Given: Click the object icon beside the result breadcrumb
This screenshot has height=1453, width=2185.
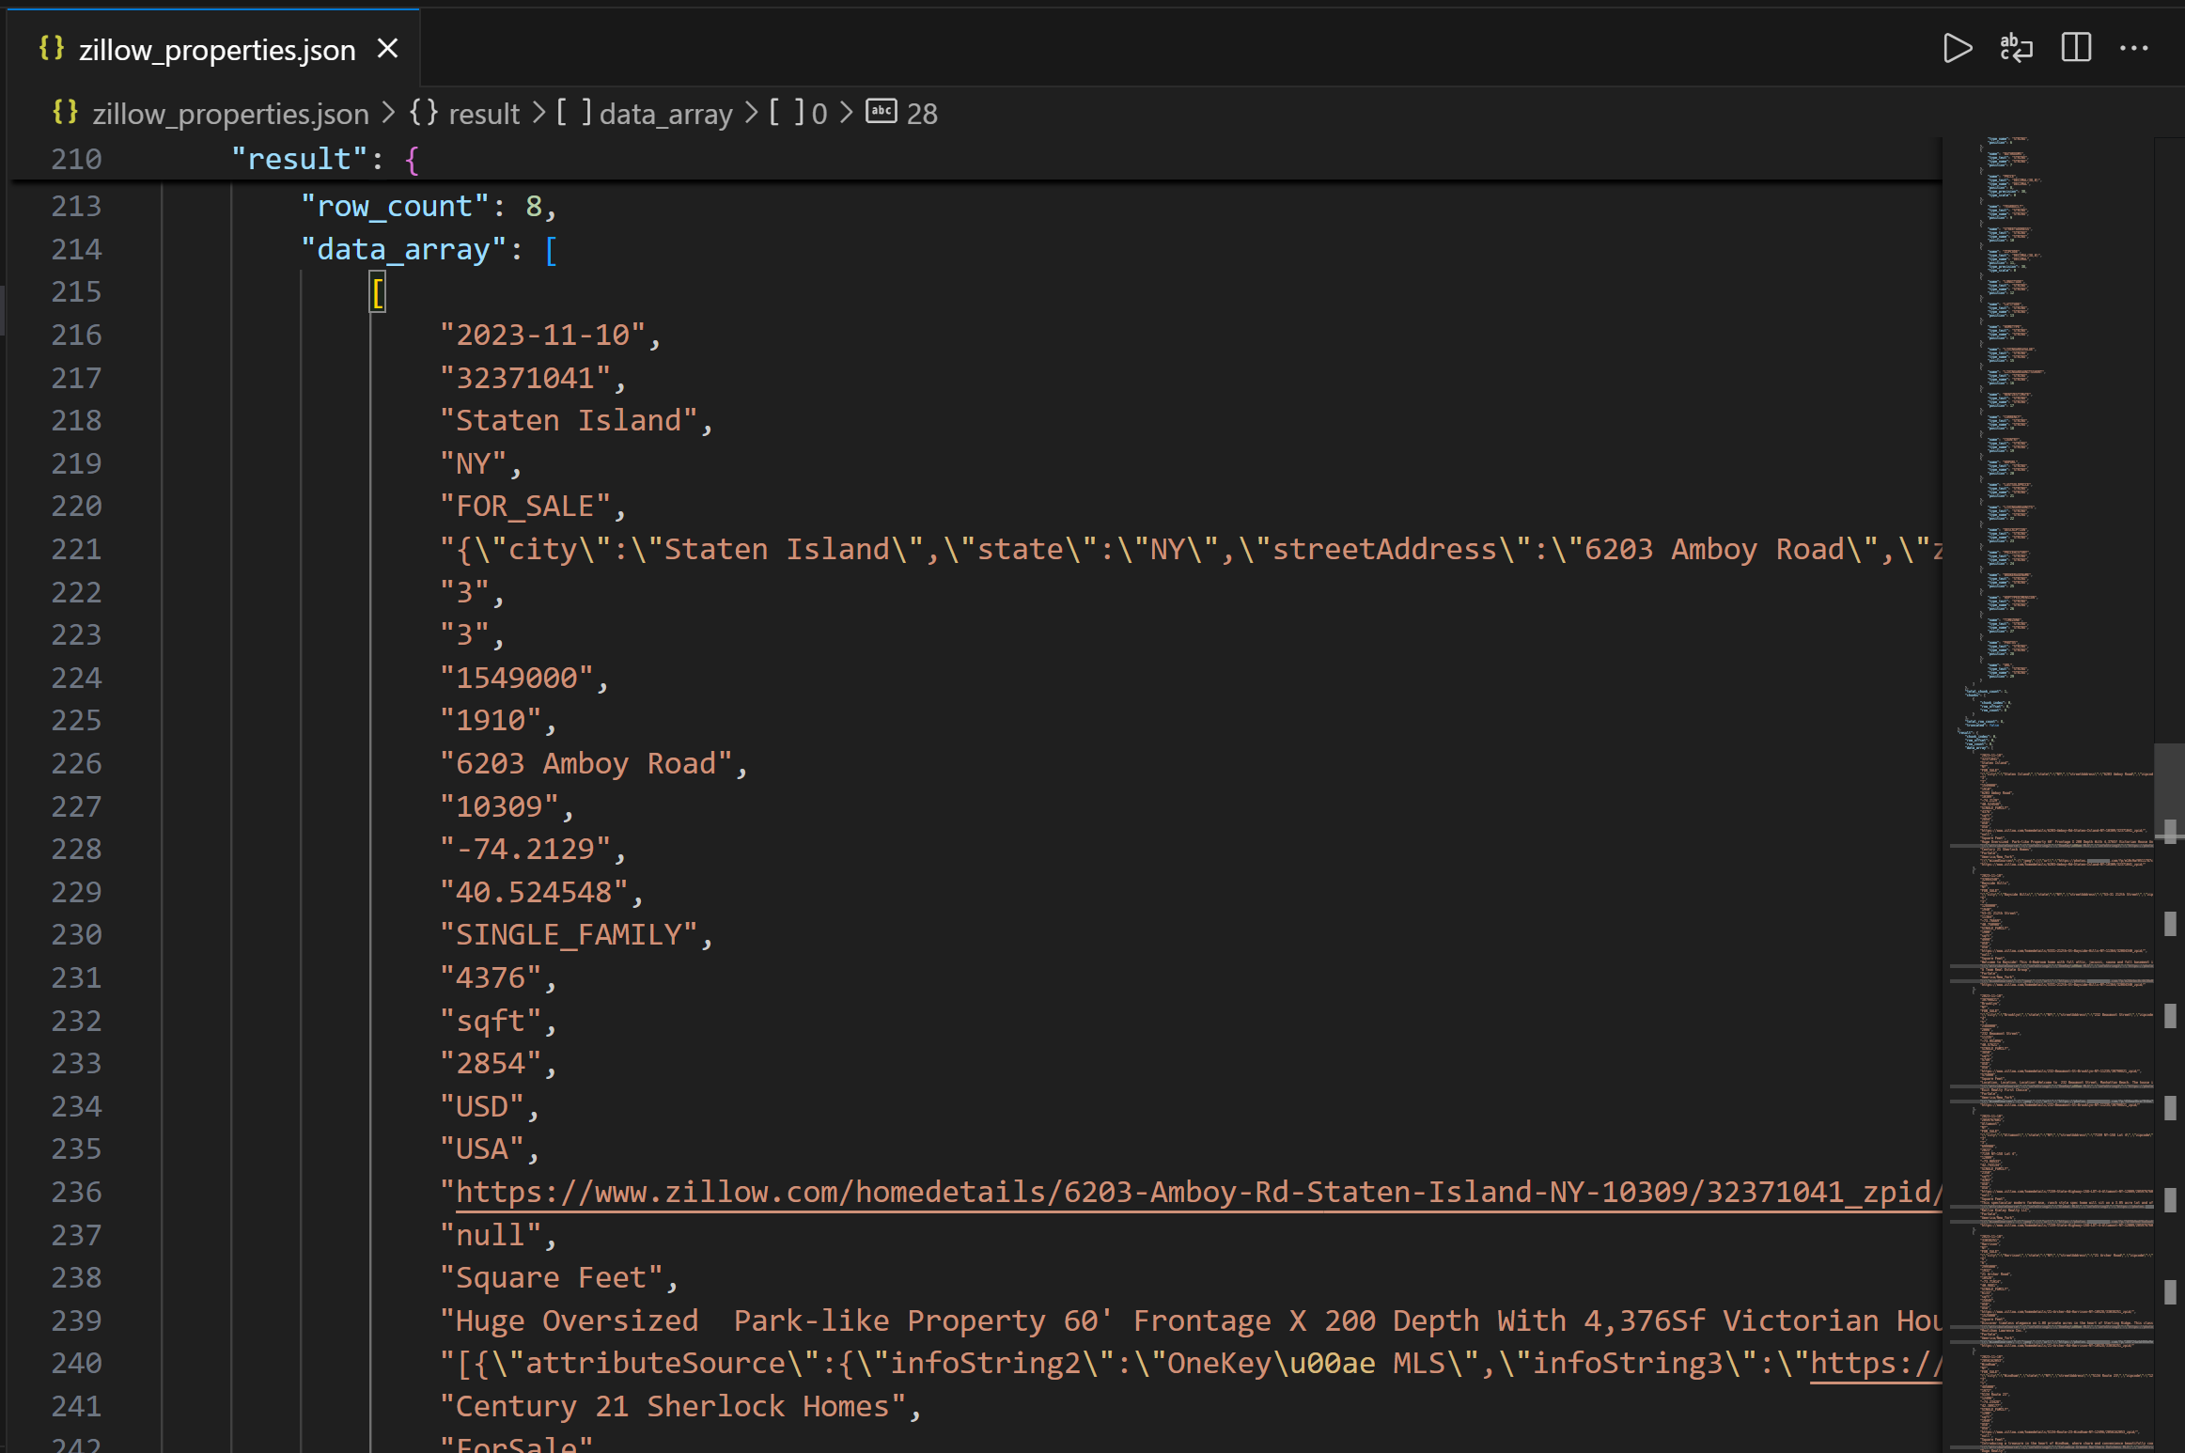Looking at the screenshot, I should [x=424, y=112].
